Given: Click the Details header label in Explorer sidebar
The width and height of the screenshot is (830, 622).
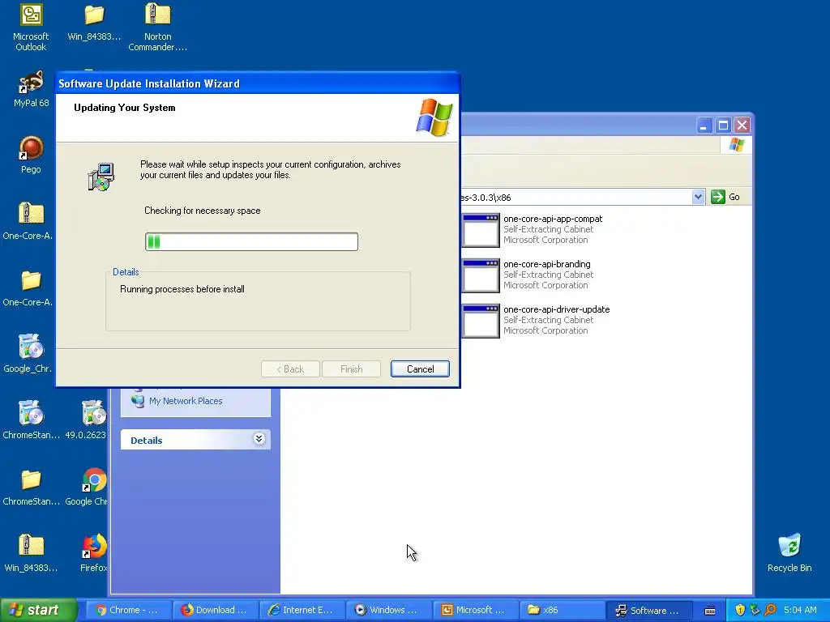Looking at the screenshot, I should [147, 440].
